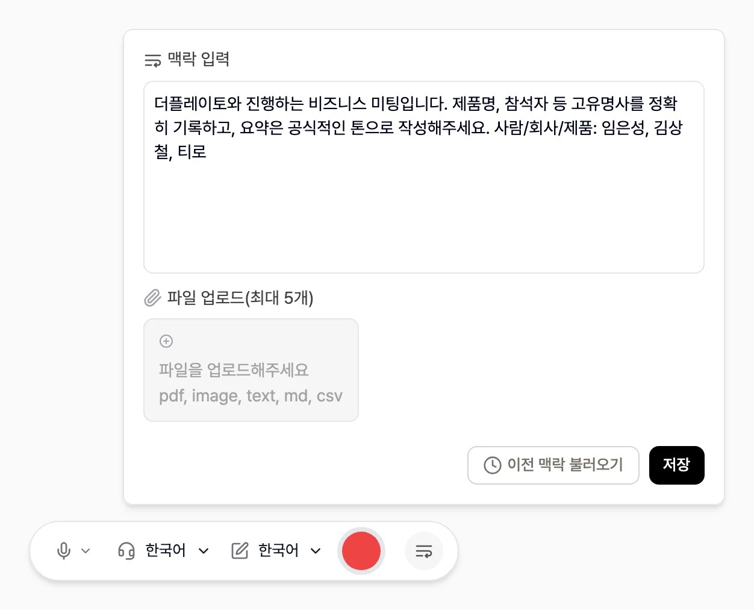Click the paperclip attachment icon
Image resolution: width=754 pixels, height=610 pixels.
coord(153,298)
